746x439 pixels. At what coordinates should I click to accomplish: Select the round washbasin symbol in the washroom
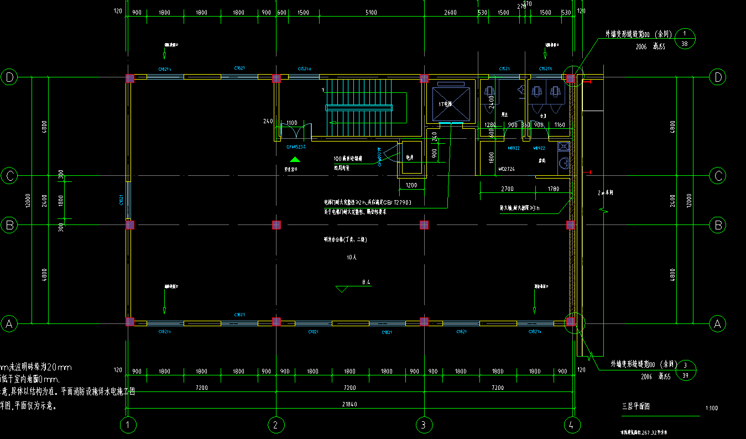point(563,163)
